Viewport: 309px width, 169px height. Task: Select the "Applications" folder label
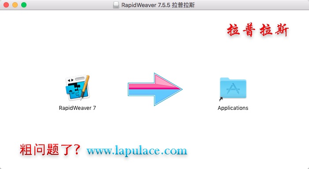(233, 108)
